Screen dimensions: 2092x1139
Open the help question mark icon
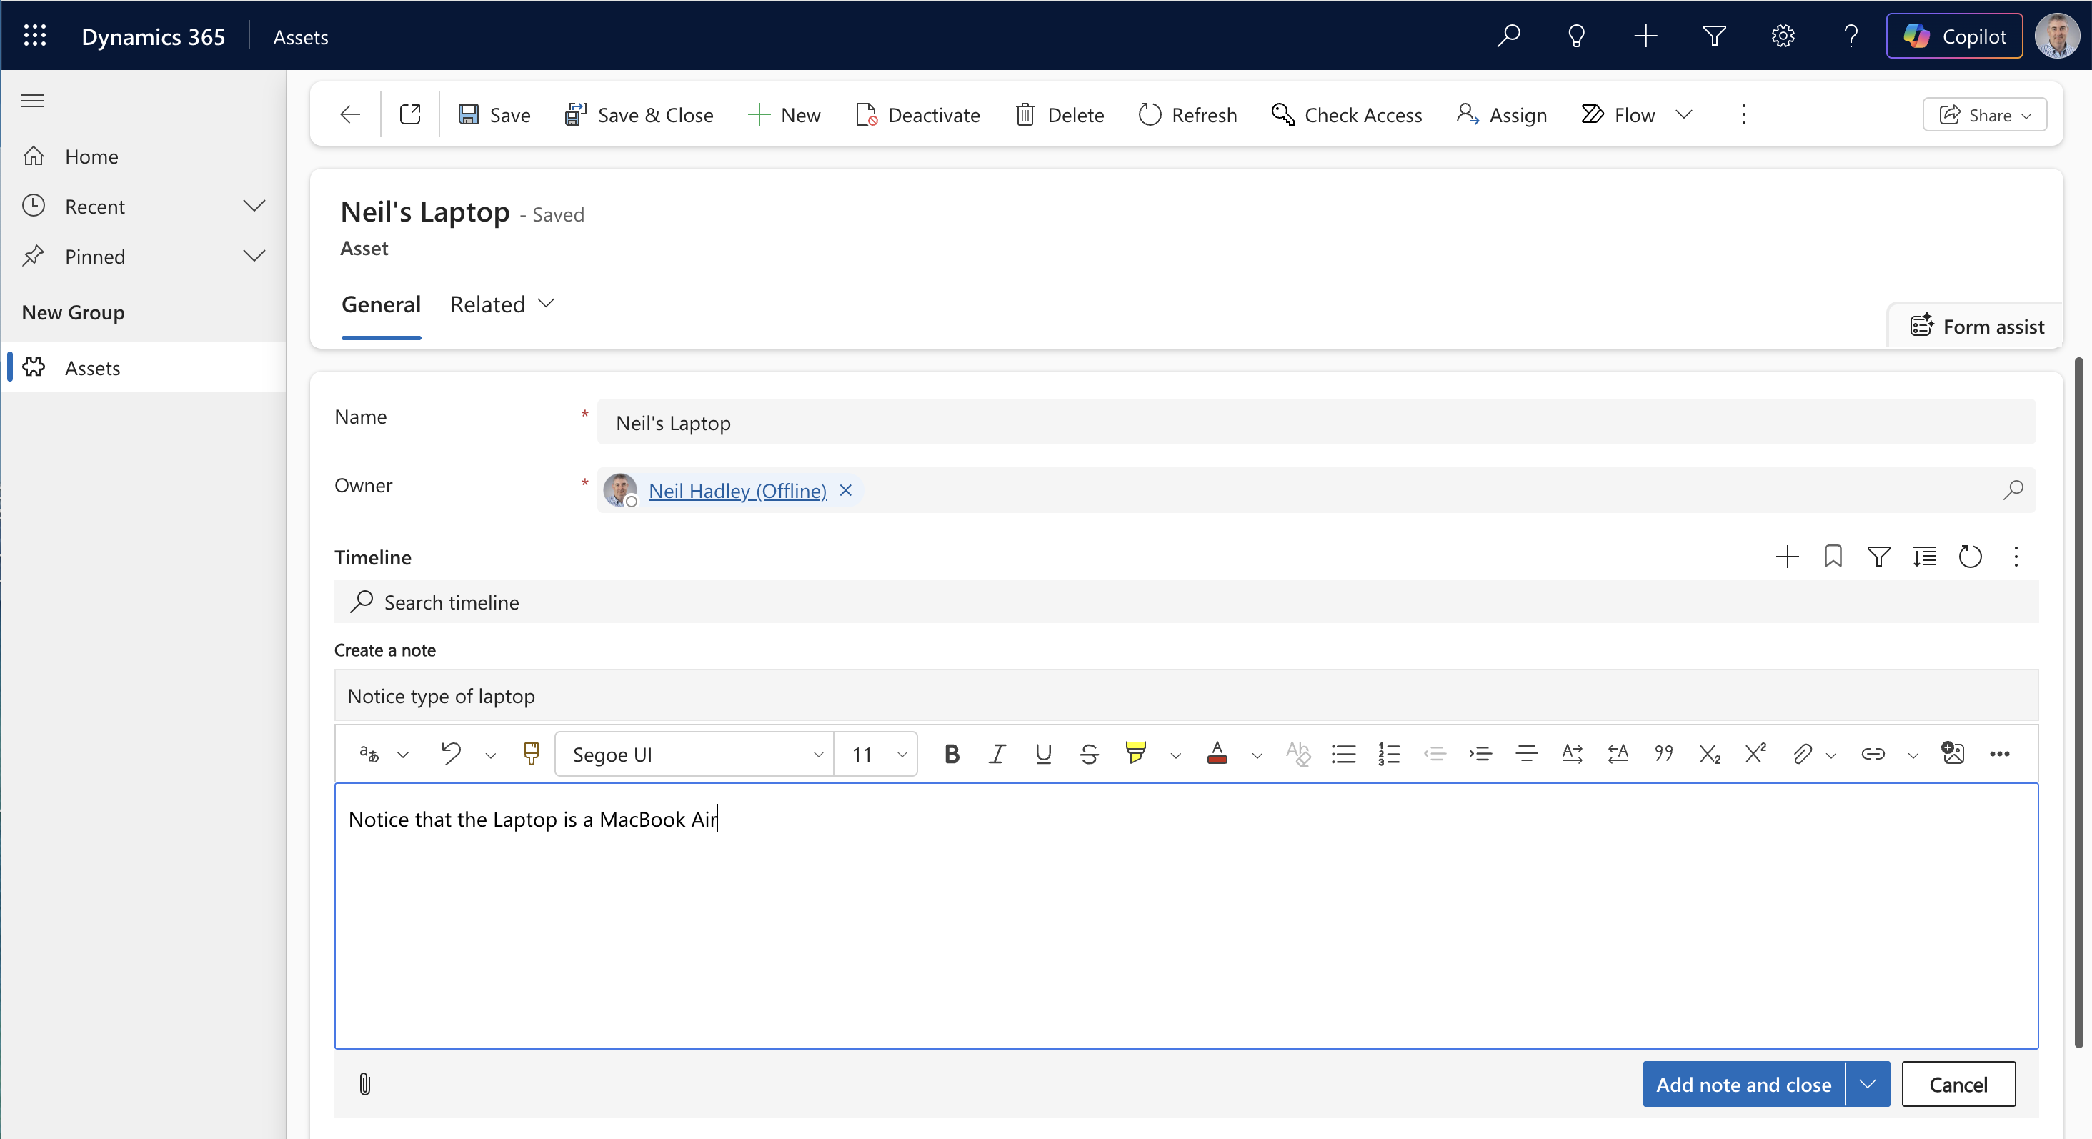point(1851,36)
